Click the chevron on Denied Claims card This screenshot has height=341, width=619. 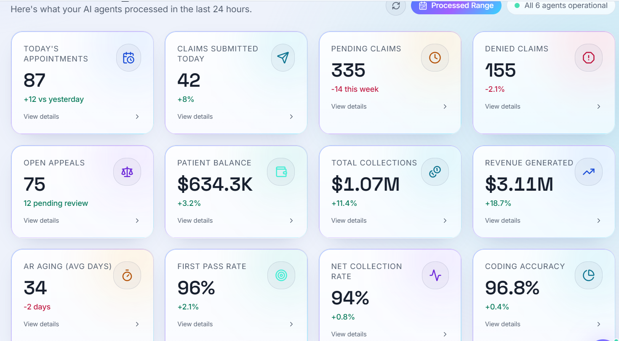[x=599, y=107]
